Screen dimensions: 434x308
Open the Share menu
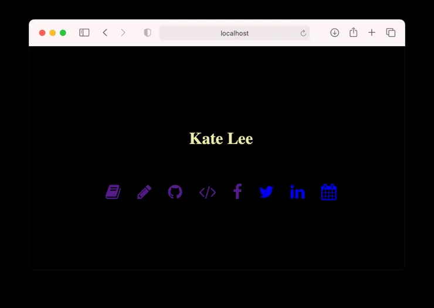pyautogui.click(x=353, y=32)
